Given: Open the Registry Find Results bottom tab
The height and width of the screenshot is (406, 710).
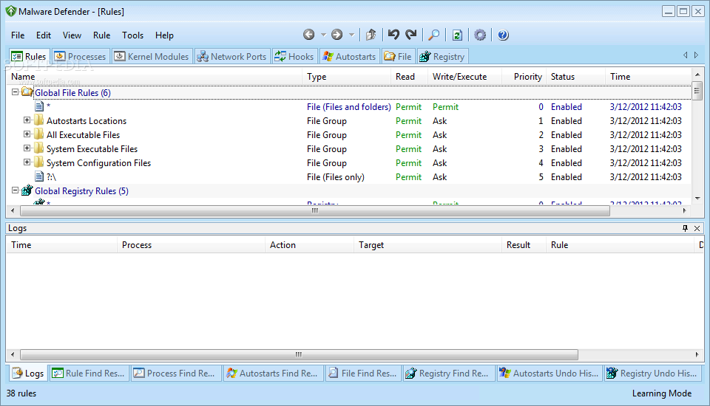Looking at the screenshot, I should (x=447, y=374).
